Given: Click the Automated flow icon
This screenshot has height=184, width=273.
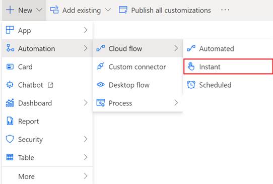Looking at the screenshot, I should (x=191, y=48).
